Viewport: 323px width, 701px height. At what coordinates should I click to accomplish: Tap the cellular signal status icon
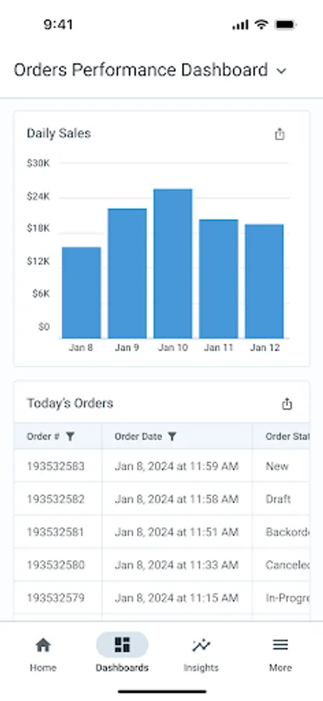tap(240, 25)
